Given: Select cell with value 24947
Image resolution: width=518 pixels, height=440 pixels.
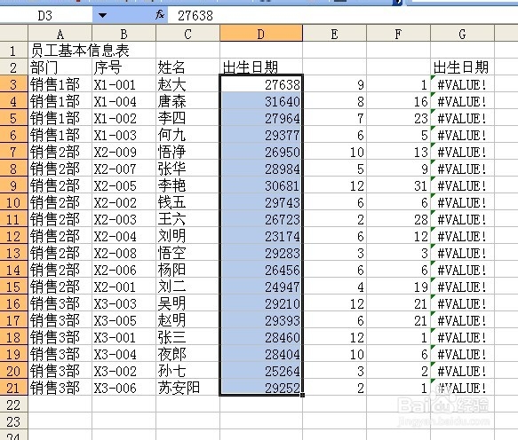Looking at the screenshot, I should [261, 287].
